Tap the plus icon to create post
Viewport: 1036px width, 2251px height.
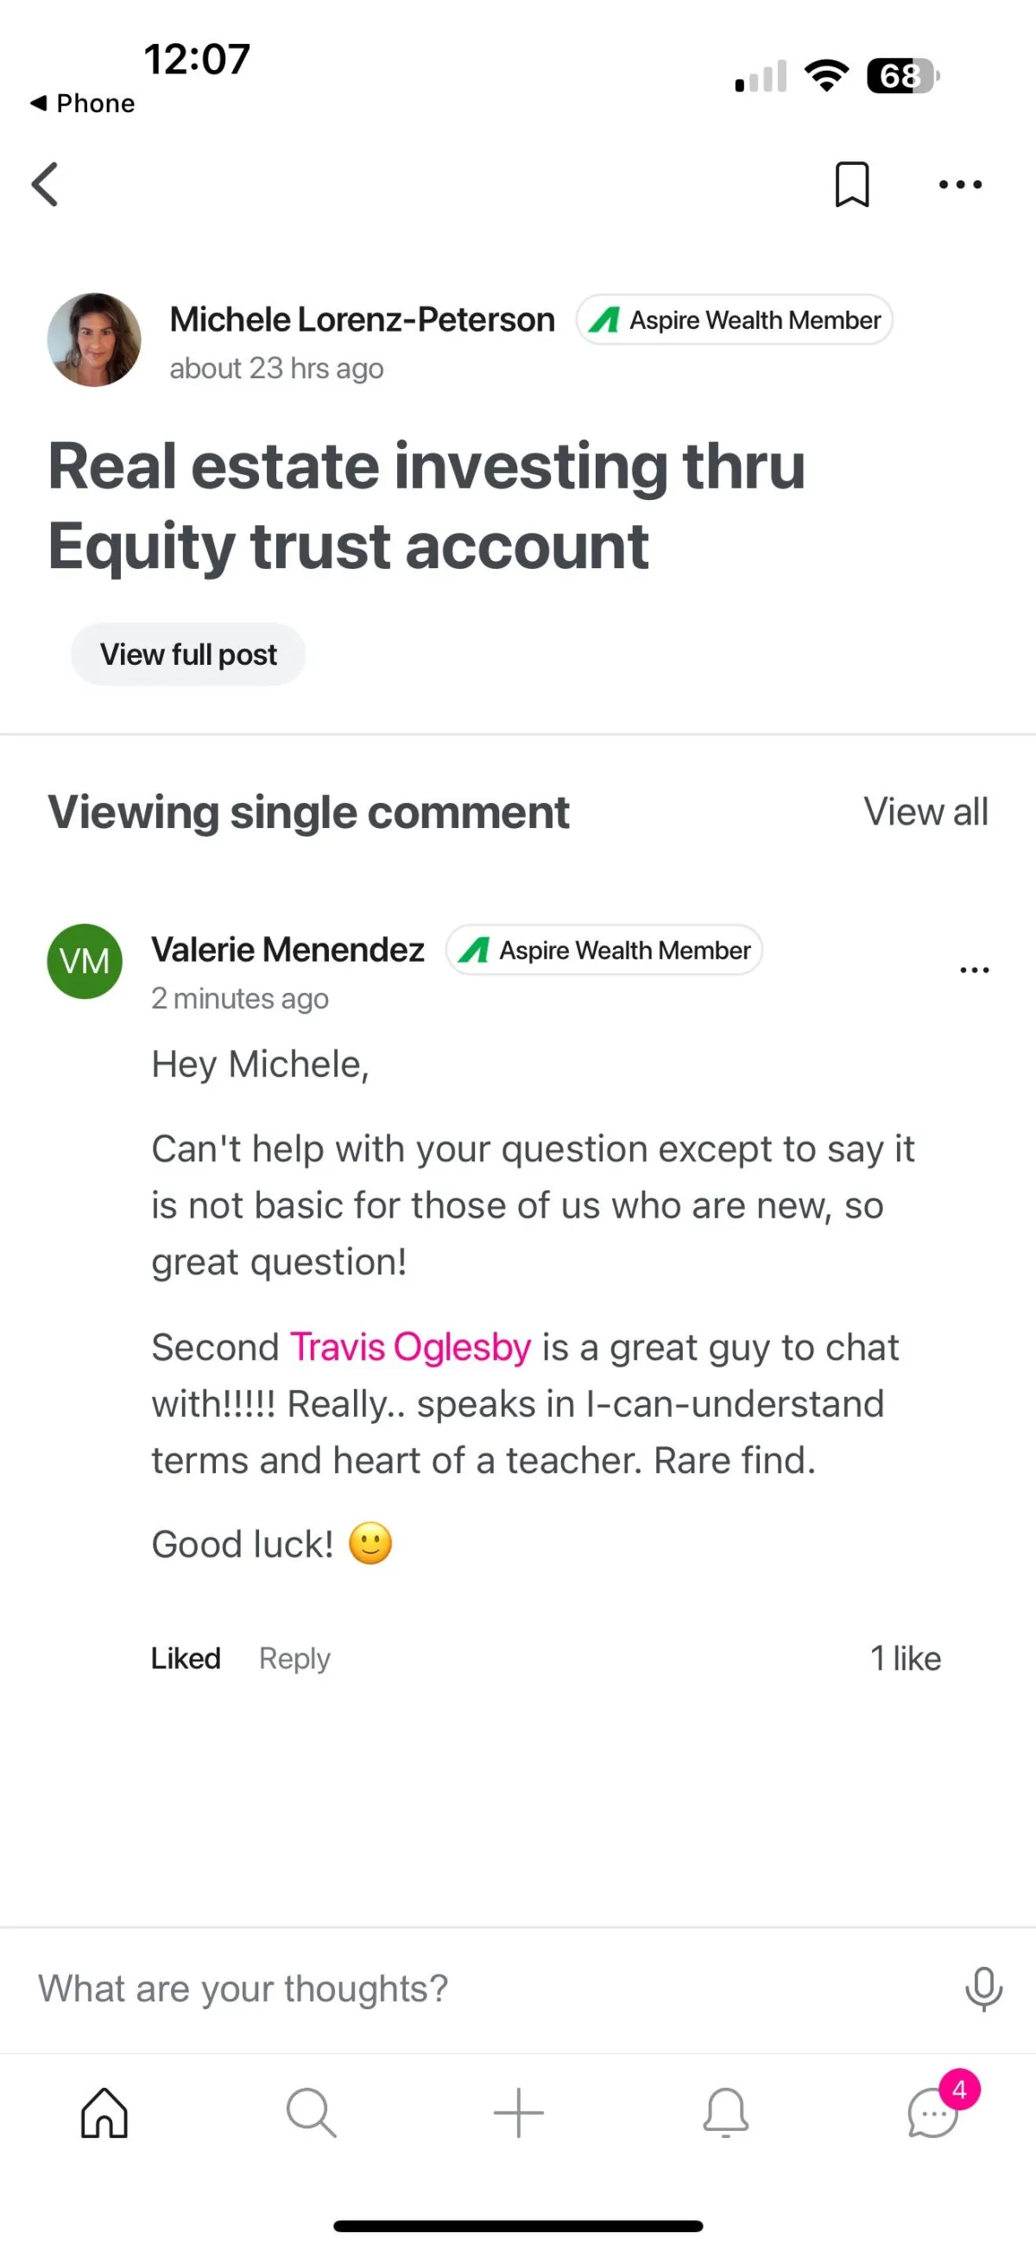click(x=518, y=2112)
